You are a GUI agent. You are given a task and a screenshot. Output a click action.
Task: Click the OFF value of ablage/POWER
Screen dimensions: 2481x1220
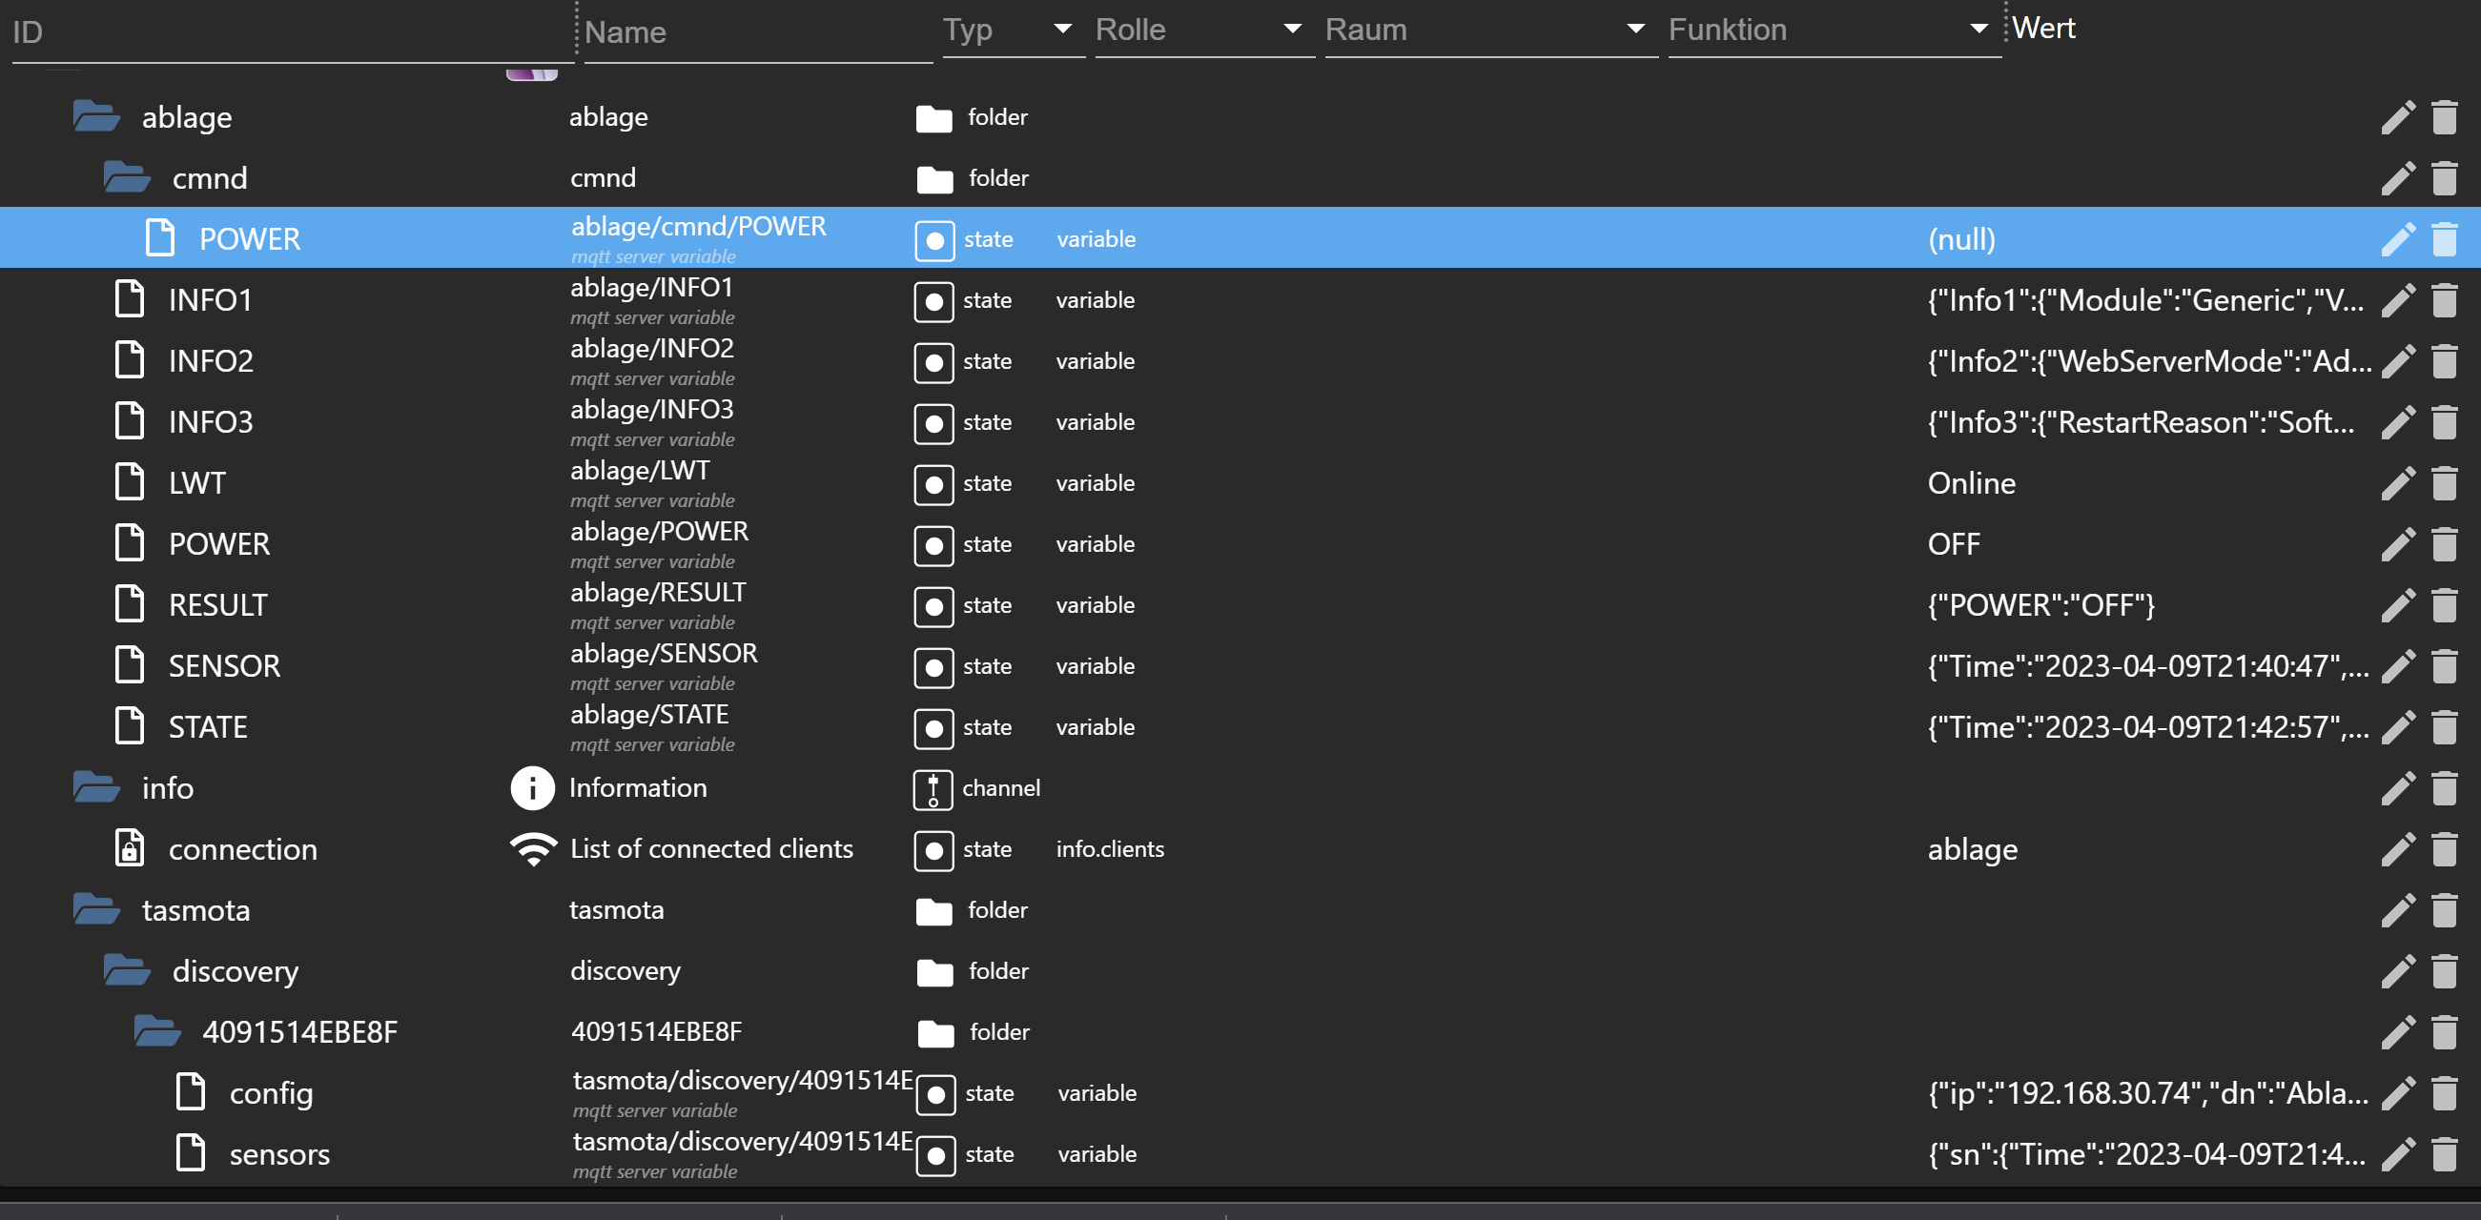pos(1953,545)
